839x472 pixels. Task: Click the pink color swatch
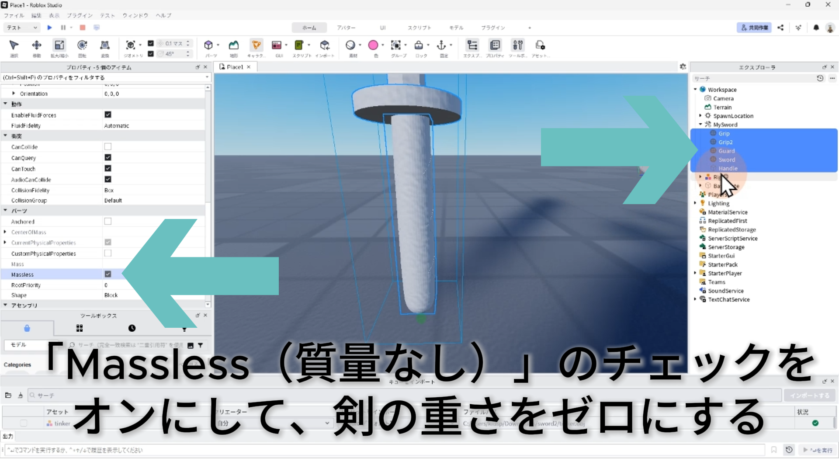coord(373,45)
